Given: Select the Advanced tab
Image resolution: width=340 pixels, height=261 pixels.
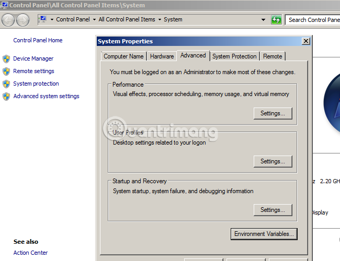Looking at the screenshot, I should click(193, 56).
